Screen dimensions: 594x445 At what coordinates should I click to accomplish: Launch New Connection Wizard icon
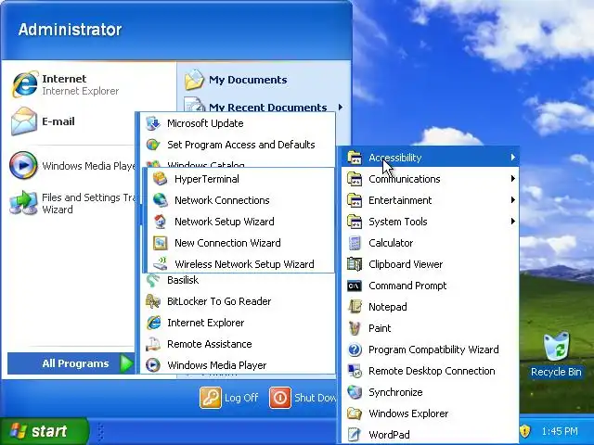pyautogui.click(x=161, y=243)
